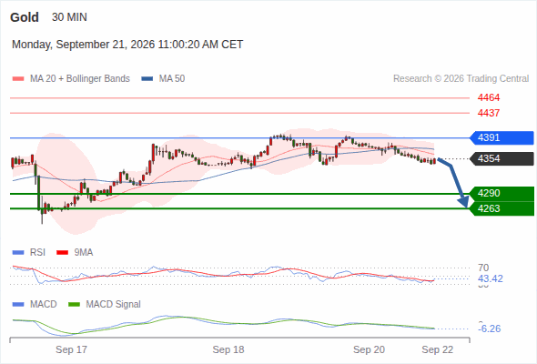537x364 pixels.
Task: Click the 4464 resistance label
Action: (x=489, y=98)
